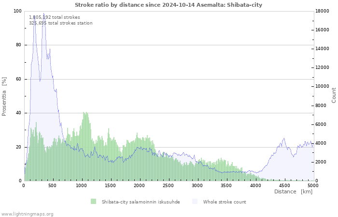The image size is (338, 217).
Task: Click the 'Count' right axis label
Action: 334,95
